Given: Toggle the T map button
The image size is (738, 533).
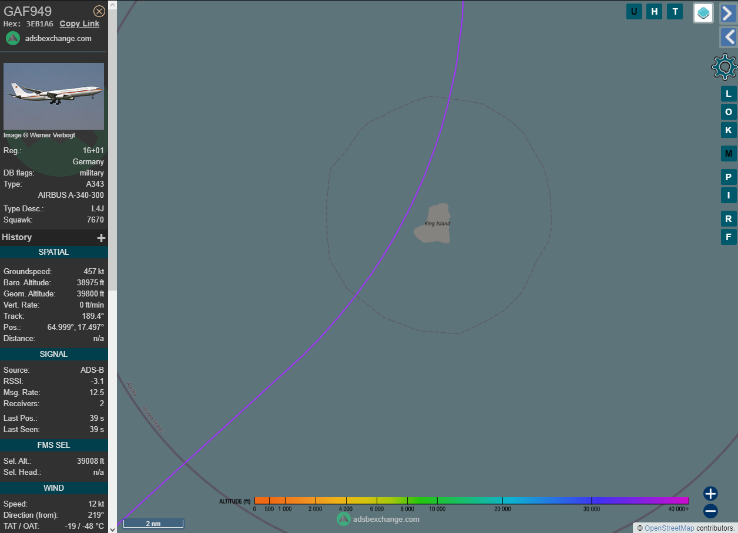Looking at the screenshot, I should [x=675, y=11].
